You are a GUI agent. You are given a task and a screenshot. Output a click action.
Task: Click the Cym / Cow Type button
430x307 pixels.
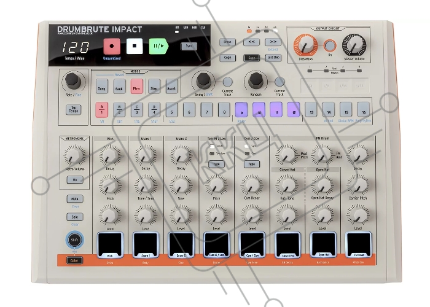pyautogui.click(x=252, y=164)
